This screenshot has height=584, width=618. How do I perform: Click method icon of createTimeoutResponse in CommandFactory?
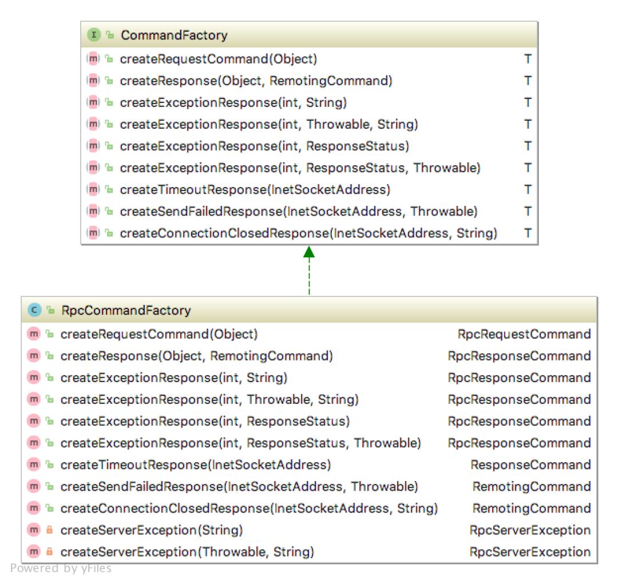pos(93,189)
